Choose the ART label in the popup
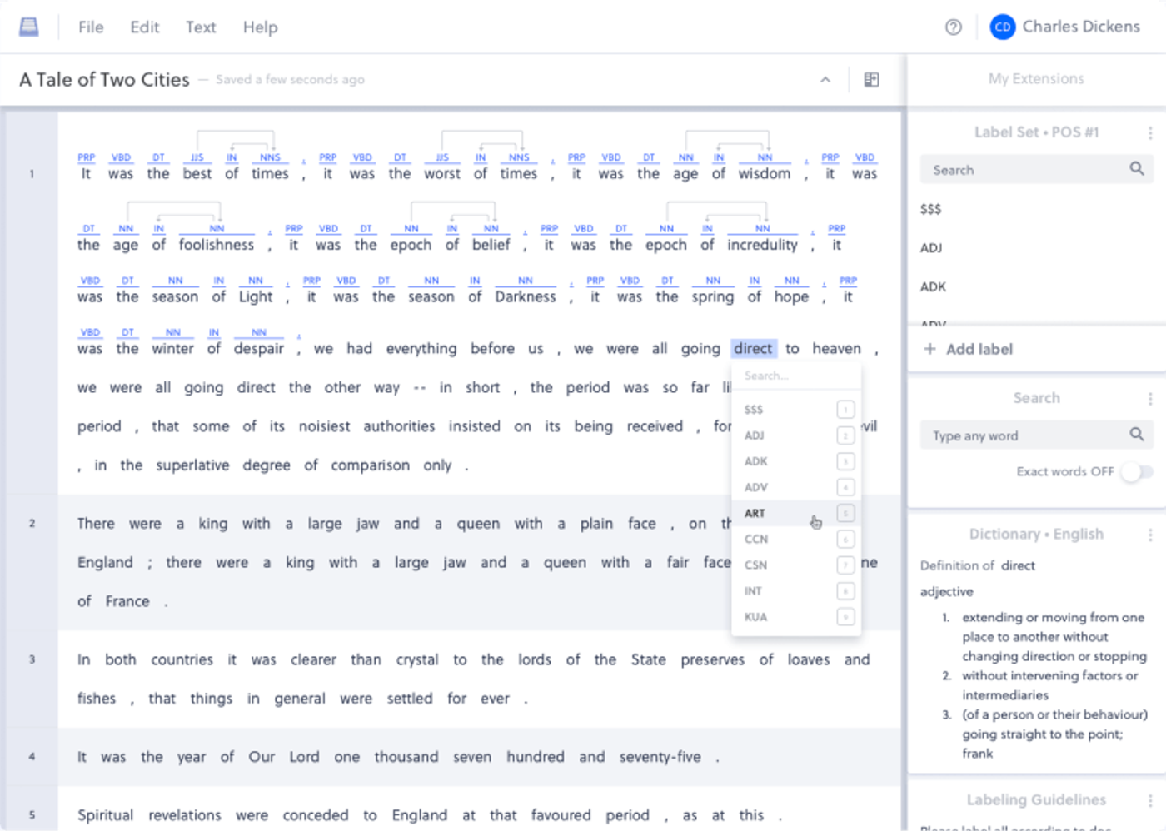 [796, 514]
